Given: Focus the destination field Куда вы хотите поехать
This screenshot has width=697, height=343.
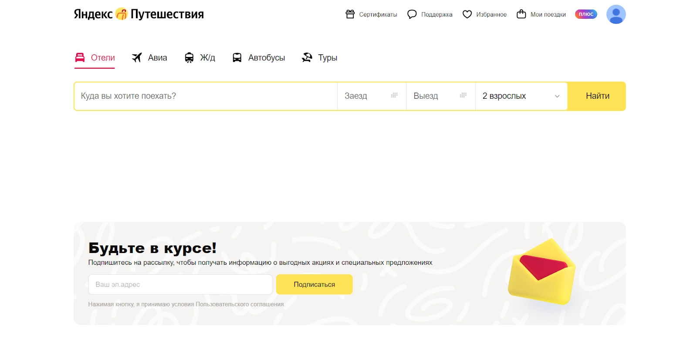Looking at the screenshot, I should tap(206, 96).
